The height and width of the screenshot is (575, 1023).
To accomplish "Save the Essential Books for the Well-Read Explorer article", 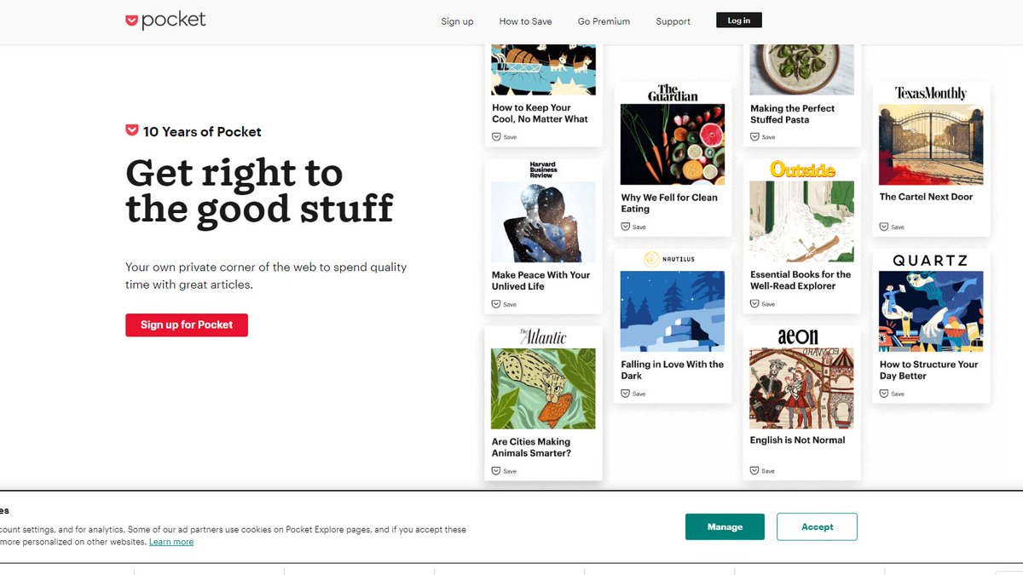I will point(763,304).
